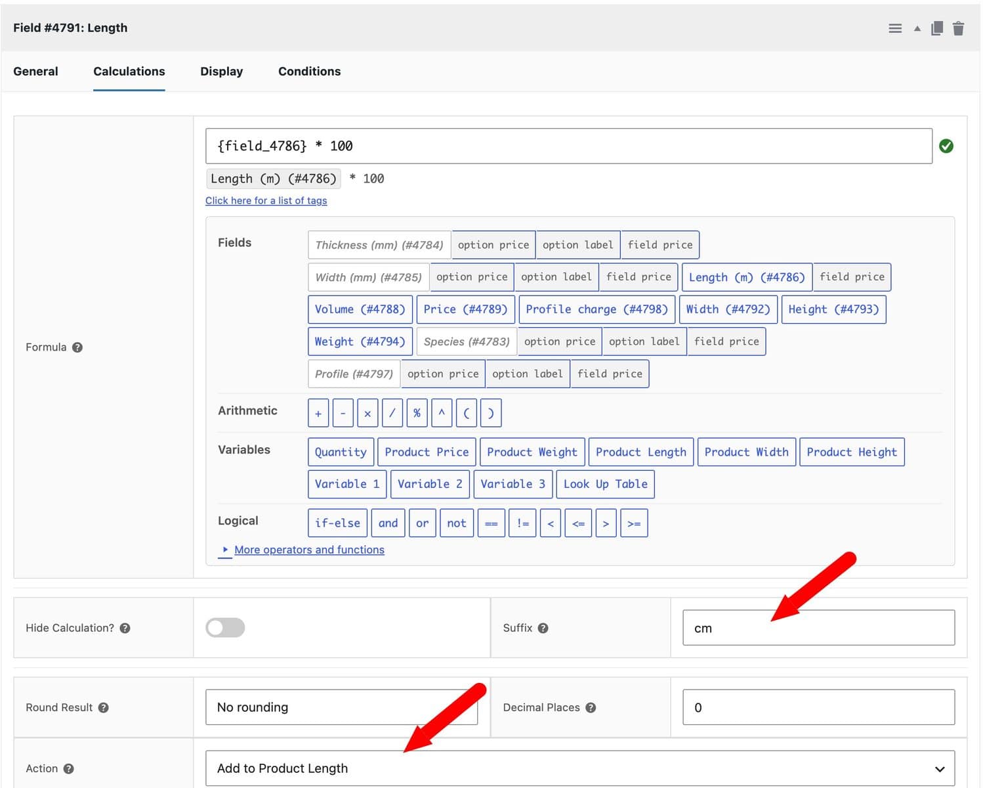Insert the plus arithmetic operator
Viewport: 983px width, 788px height.
(318, 413)
